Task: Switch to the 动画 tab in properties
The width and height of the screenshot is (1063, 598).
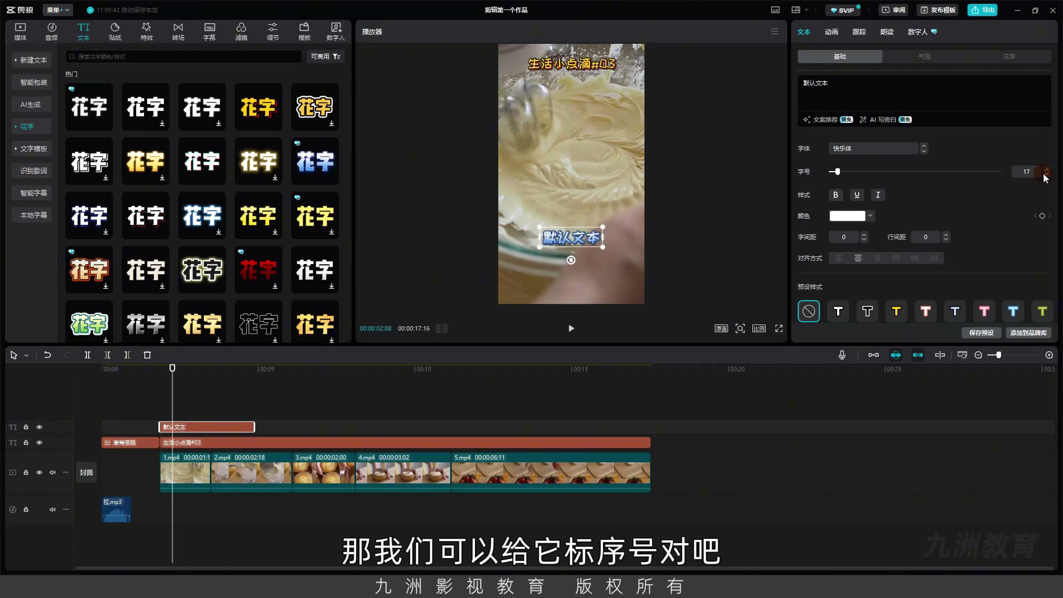Action: 832,32
